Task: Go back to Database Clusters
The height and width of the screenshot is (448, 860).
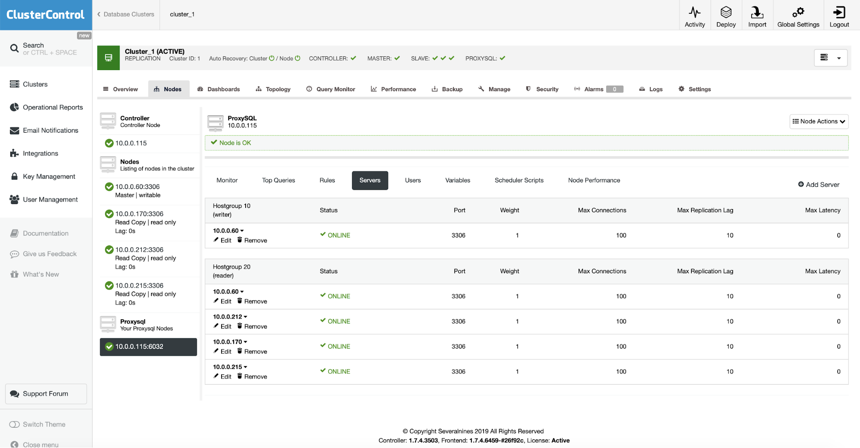Action: [126, 14]
